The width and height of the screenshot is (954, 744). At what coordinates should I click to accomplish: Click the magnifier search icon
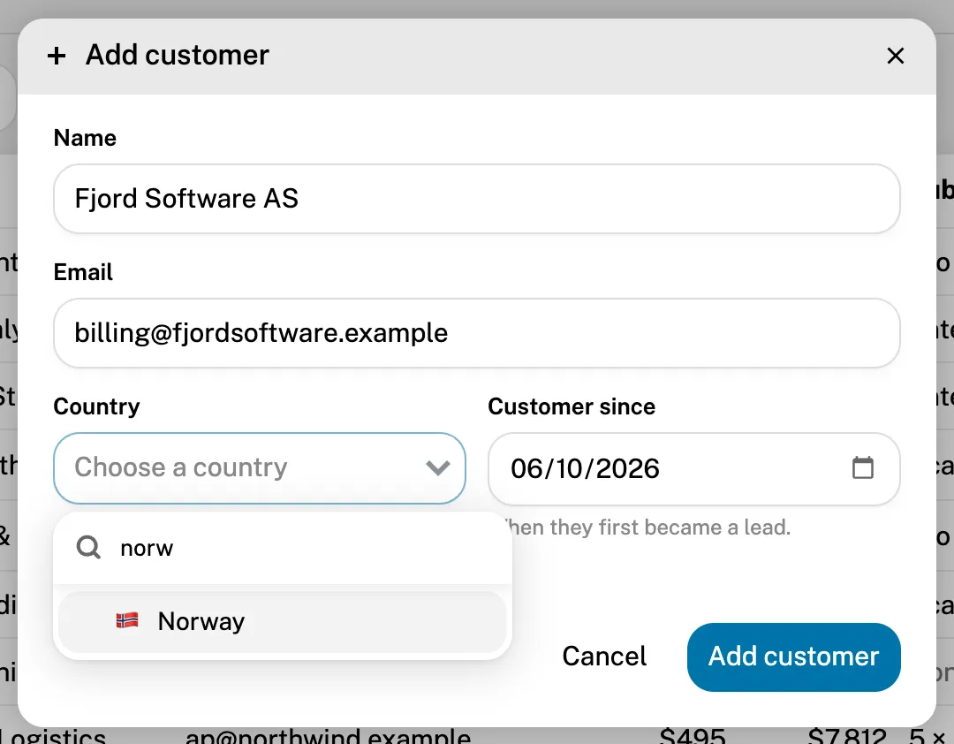89,547
